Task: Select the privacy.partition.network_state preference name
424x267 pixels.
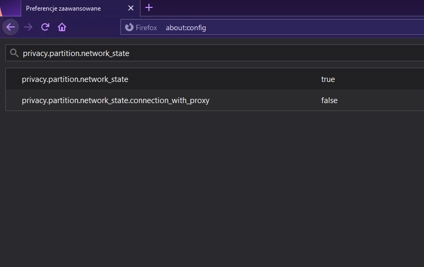Action: [75, 79]
